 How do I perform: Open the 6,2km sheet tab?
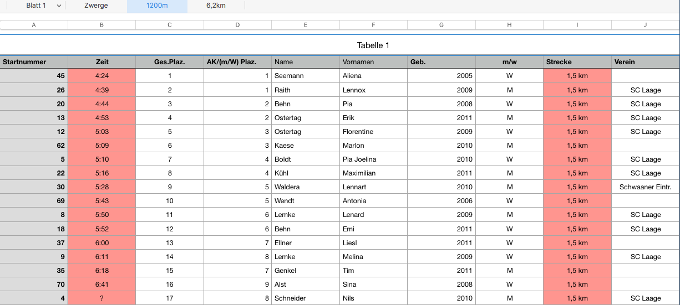tap(216, 6)
